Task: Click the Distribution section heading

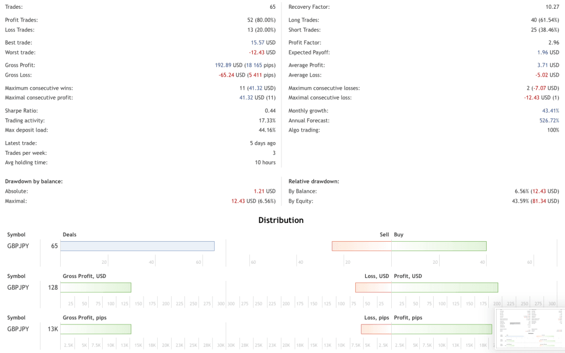Action: coord(281,220)
